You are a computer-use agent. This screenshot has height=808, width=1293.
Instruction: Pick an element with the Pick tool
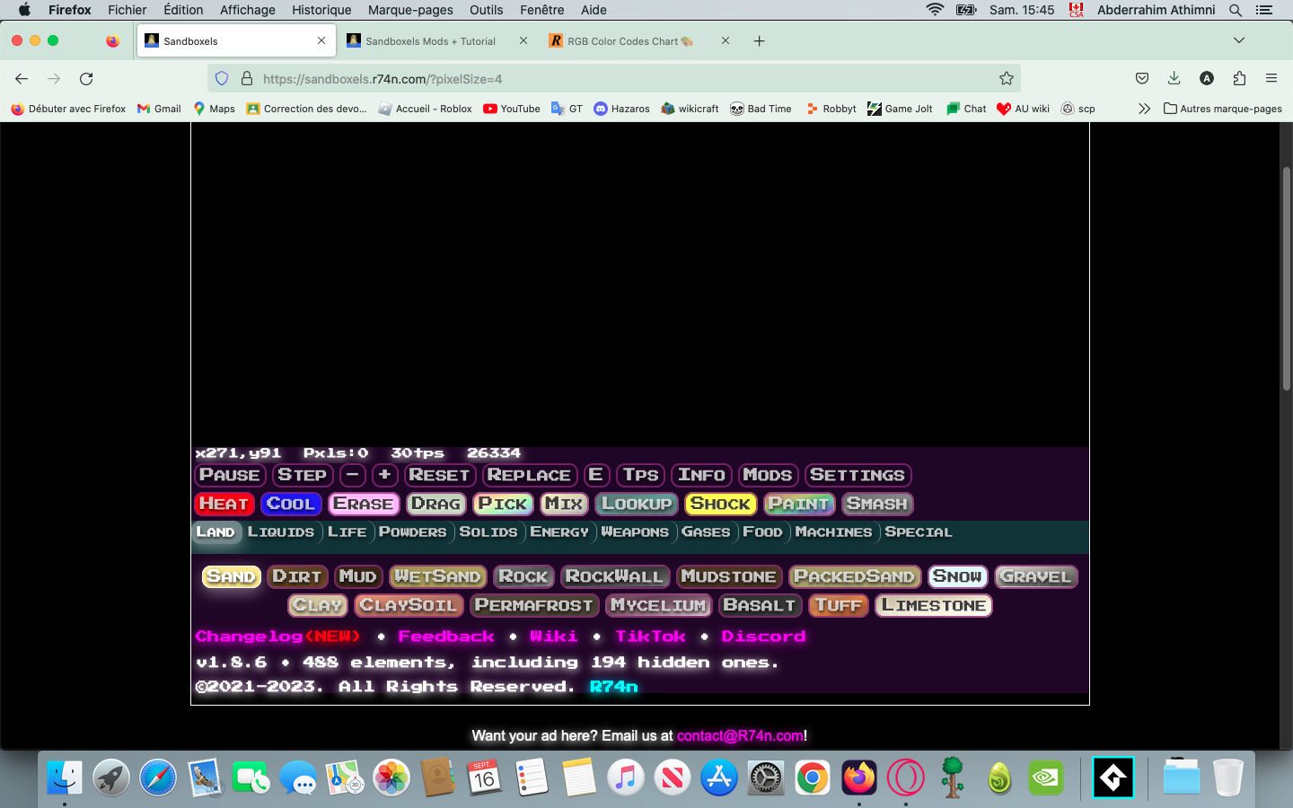click(x=502, y=504)
